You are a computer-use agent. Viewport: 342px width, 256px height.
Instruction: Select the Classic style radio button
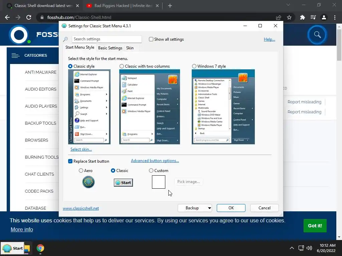pyautogui.click(x=70, y=66)
